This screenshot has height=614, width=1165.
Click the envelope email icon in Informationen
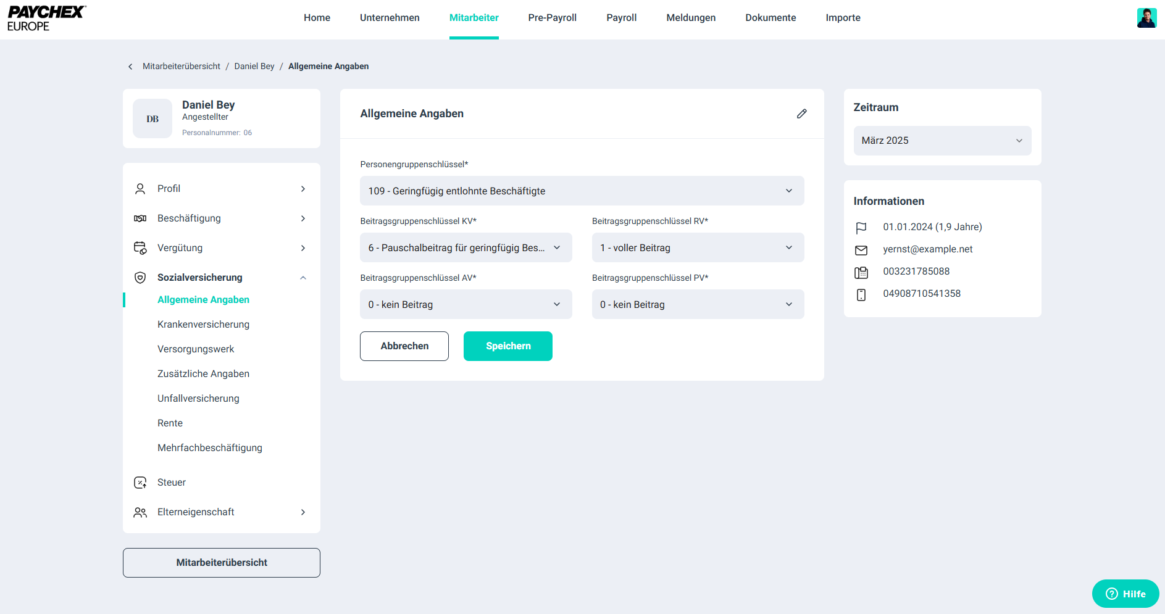(x=861, y=250)
